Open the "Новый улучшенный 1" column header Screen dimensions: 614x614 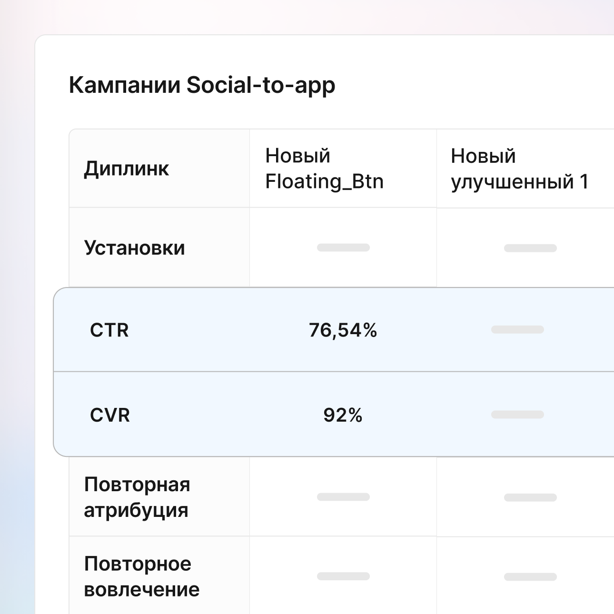(x=520, y=169)
